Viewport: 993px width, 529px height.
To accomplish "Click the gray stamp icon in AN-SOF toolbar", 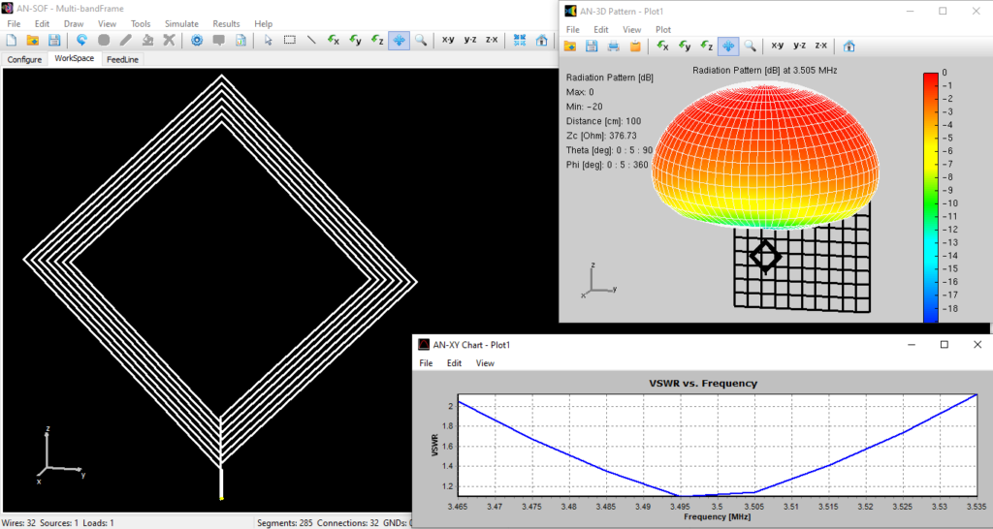I will point(147,40).
